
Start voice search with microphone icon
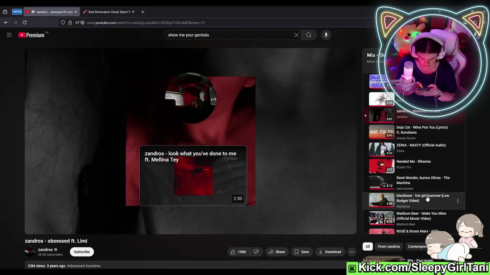[x=326, y=35]
